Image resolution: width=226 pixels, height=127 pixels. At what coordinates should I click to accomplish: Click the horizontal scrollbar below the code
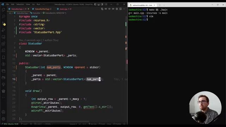click(x=54, y=121)
